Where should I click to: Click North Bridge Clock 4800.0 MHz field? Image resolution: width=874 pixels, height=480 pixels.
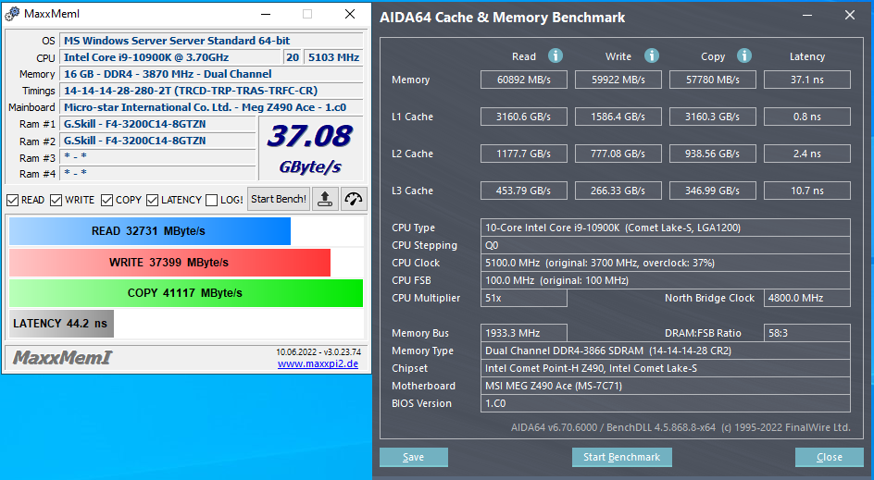807,298
